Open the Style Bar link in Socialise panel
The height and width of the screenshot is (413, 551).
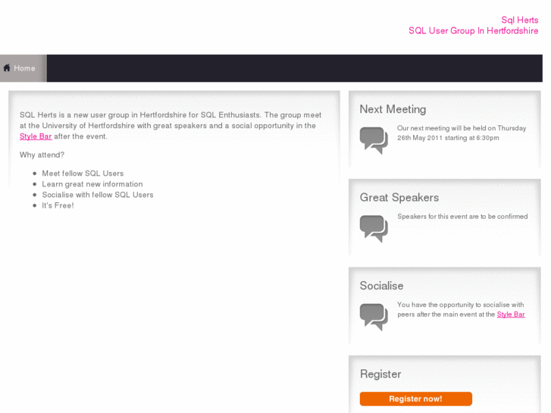coord(511,314)
